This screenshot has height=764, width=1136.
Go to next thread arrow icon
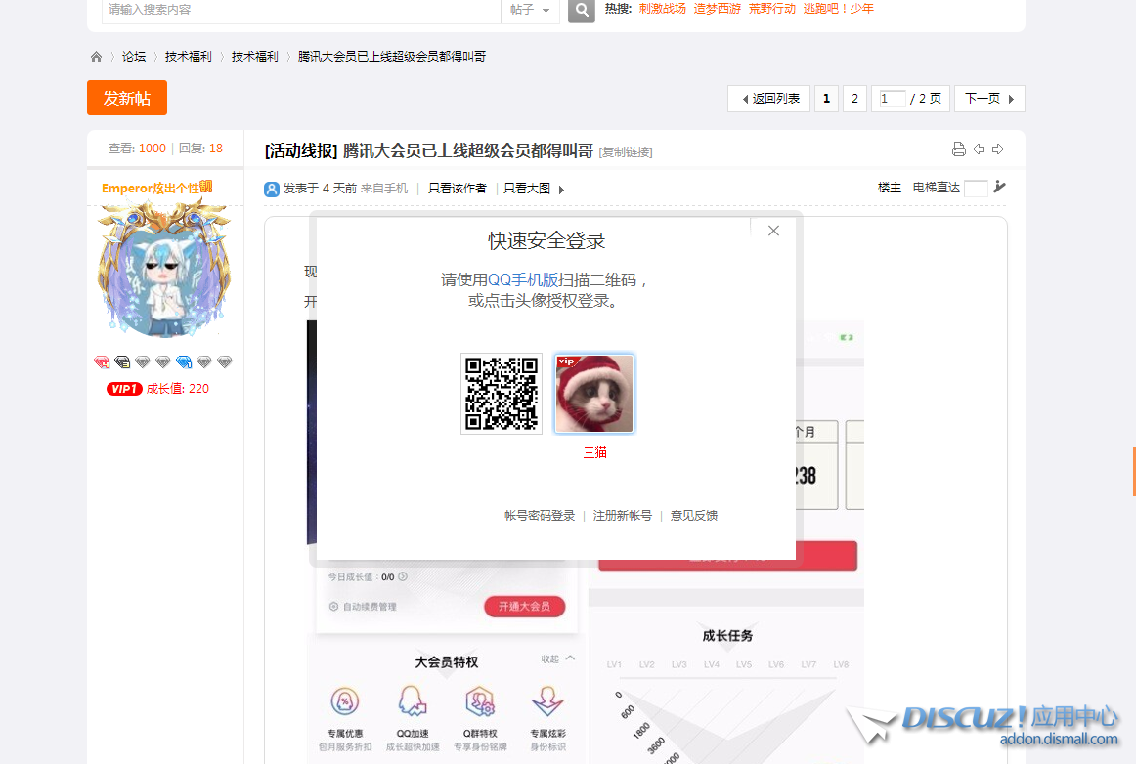[998, 149]
